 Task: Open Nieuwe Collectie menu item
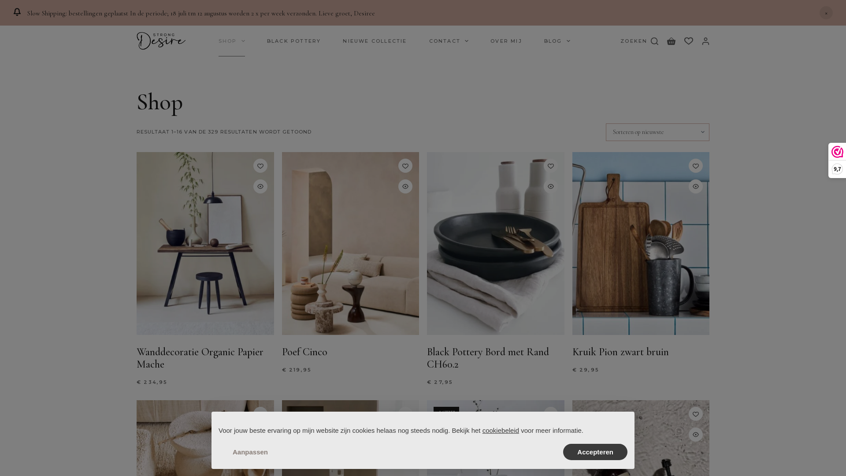pos(375,41)
